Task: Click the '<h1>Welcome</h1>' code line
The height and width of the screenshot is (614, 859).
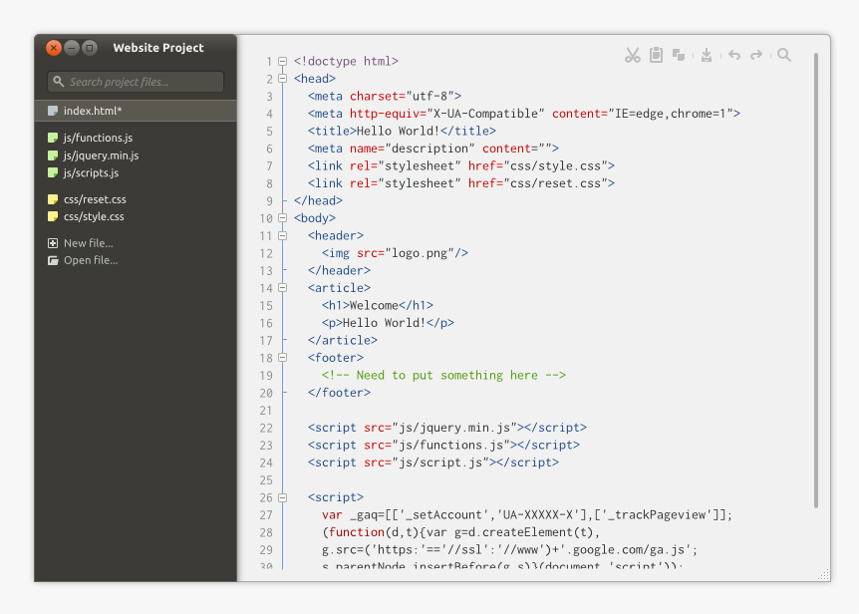Action: [x=378, y=306]
